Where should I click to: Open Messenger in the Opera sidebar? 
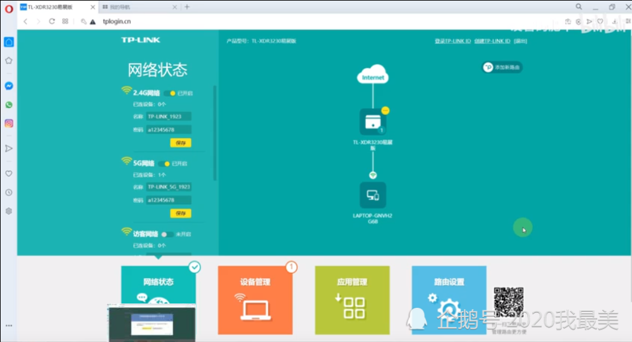coord(9,86)
